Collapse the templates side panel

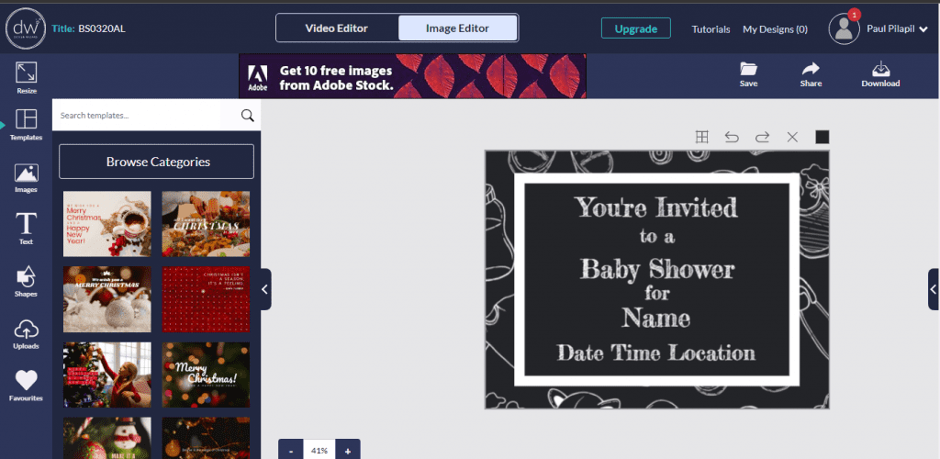pos(265,289)
